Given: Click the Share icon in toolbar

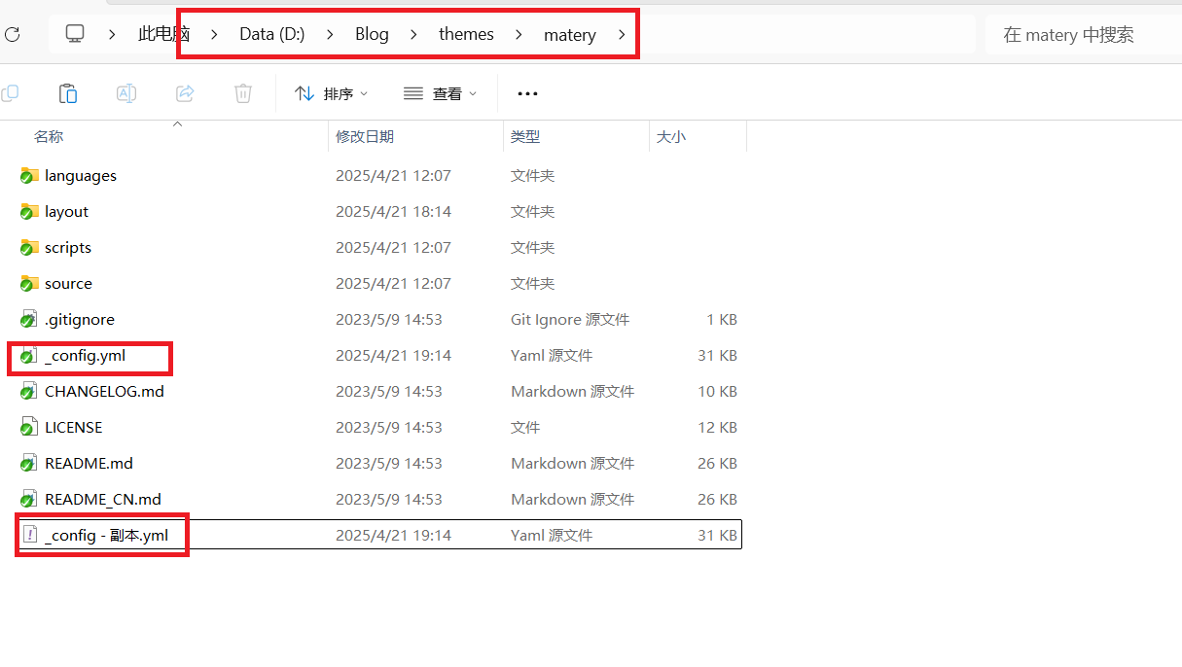Looking at the screenshot, I should pos(184,93).
